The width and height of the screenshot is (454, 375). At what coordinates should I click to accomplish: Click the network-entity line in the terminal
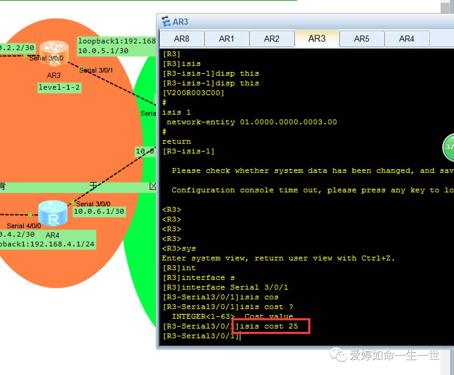click(252, 122)
